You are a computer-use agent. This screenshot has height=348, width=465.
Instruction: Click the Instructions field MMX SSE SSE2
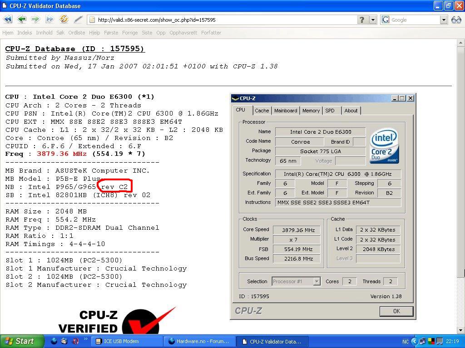pos(338,203)
